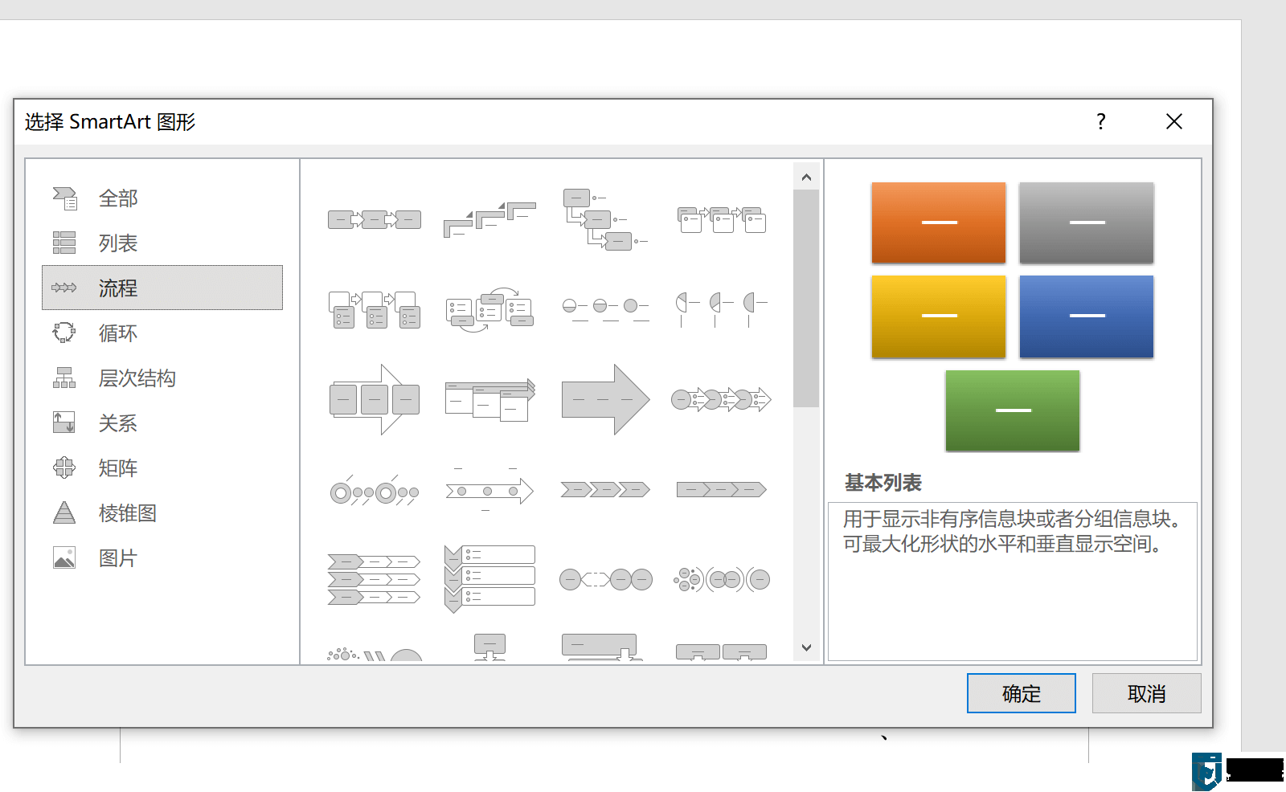Viewport: 1286px width, 792px height.
Task: Cancel the dialog with 取消 button
Action: (1147, 693)
